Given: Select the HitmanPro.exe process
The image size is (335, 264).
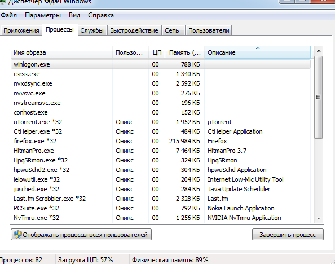Looking at the screenshot, I should point(161,151).
